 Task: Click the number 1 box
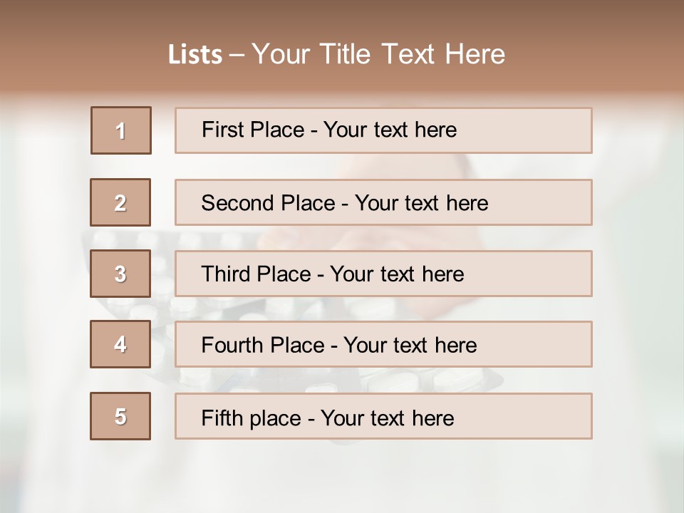120,130
